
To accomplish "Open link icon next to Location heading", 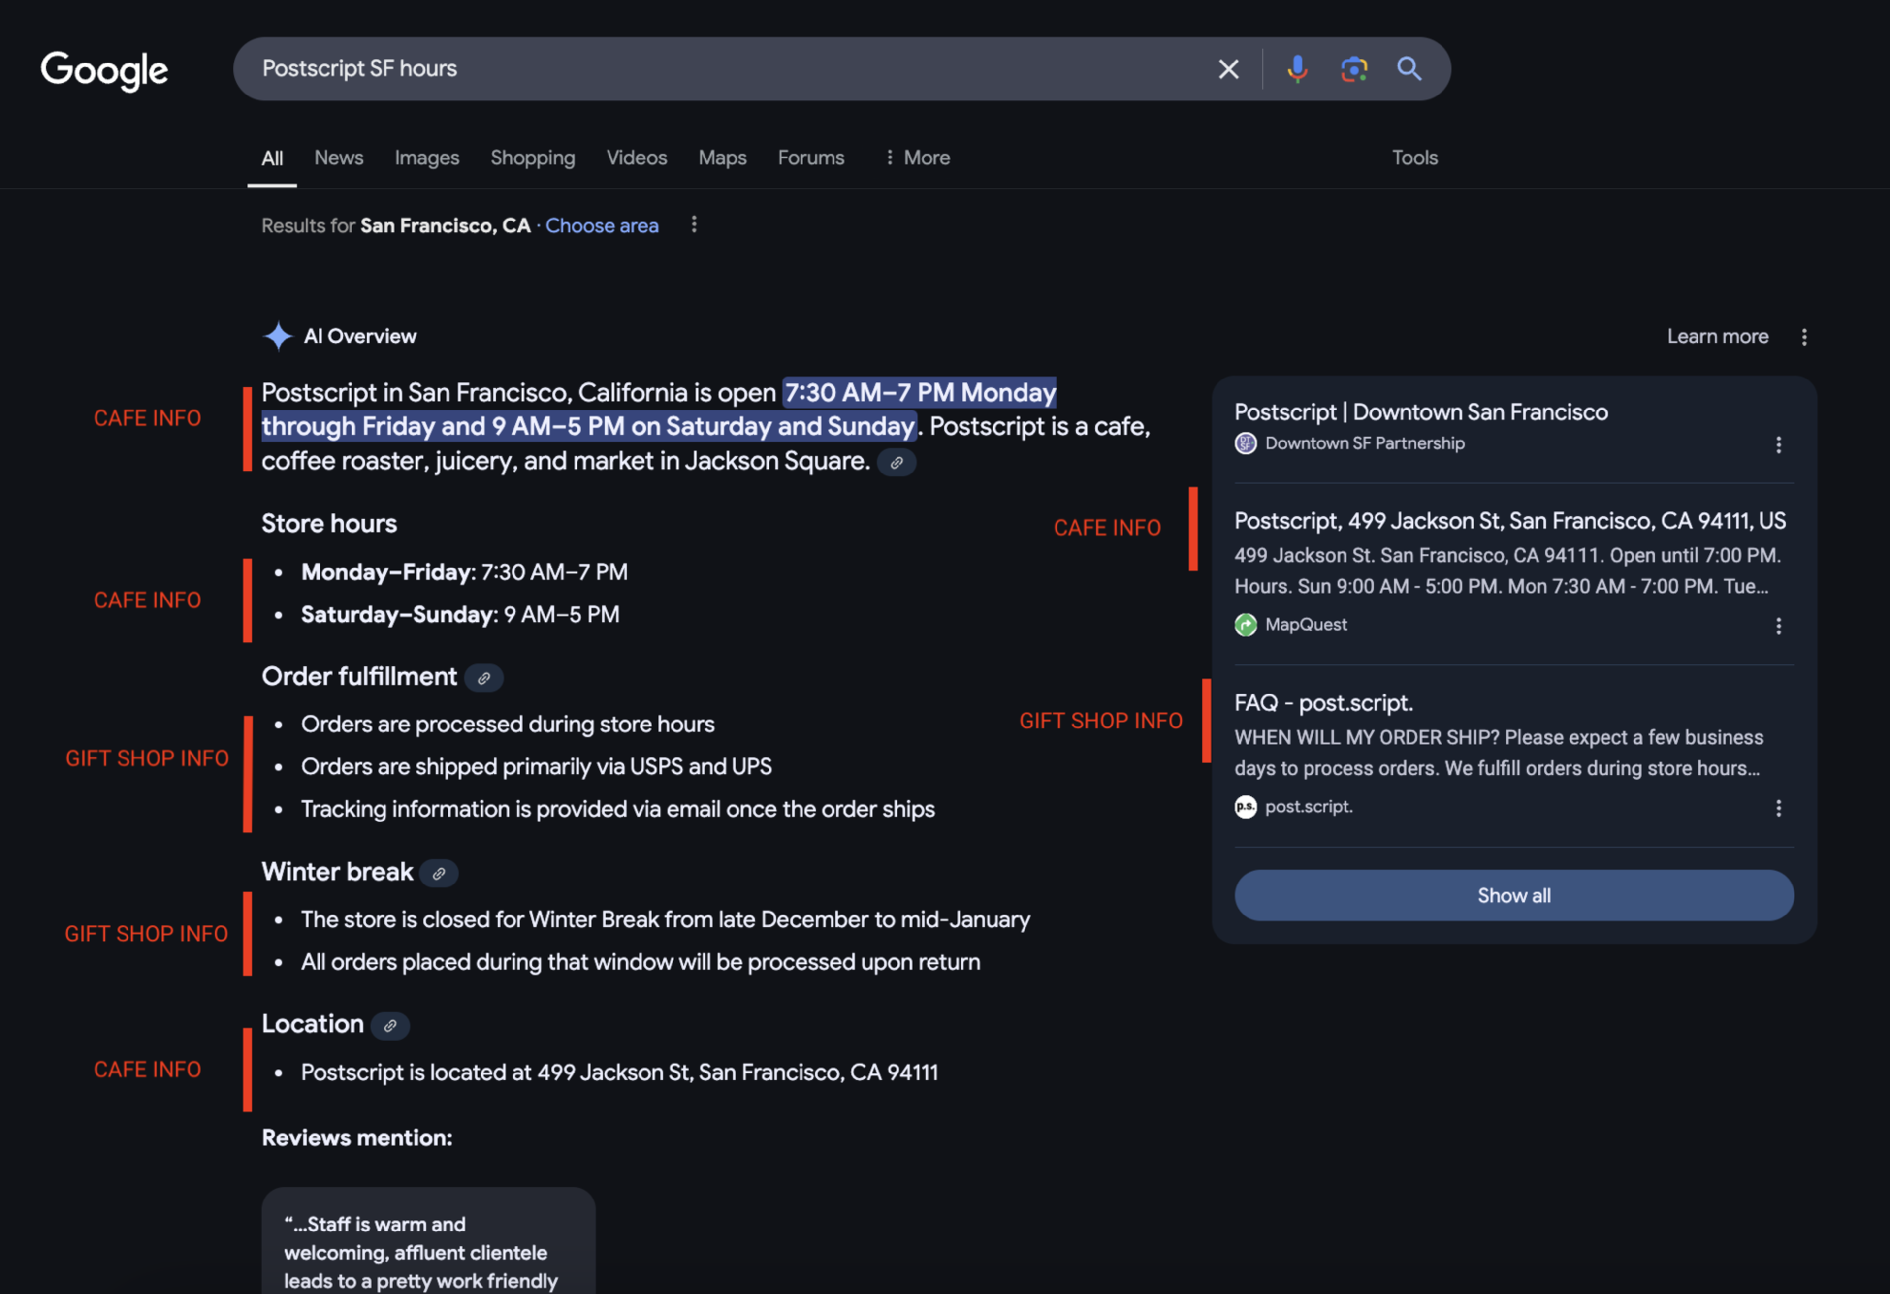I will pyautogui.click(x=390, y=1026).
